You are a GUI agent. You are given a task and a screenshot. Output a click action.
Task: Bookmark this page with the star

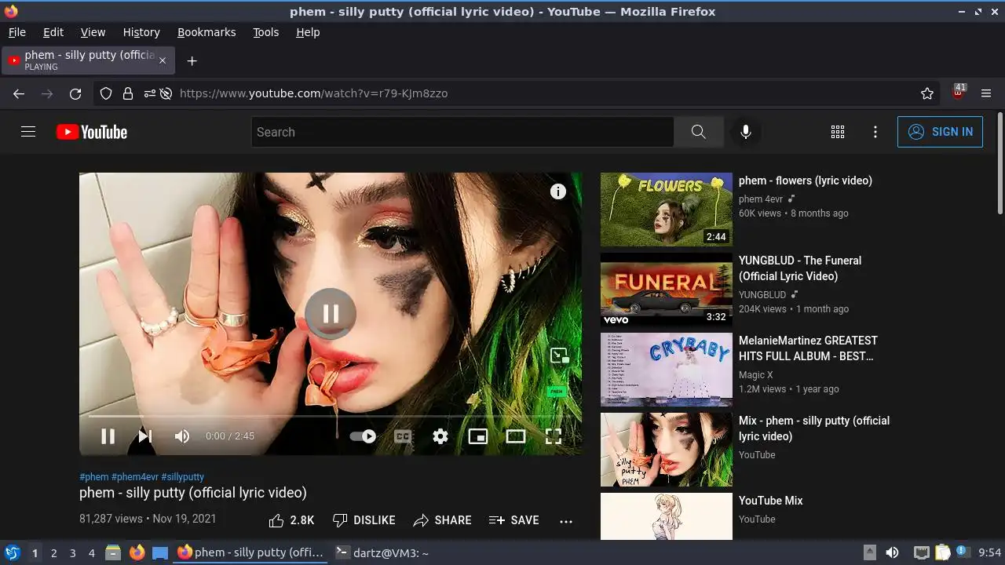[927, 93]
